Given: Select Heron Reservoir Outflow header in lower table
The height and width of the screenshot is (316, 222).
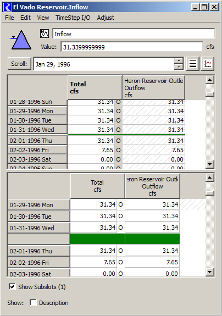Looking at the screenshot, I should [153, 186].
